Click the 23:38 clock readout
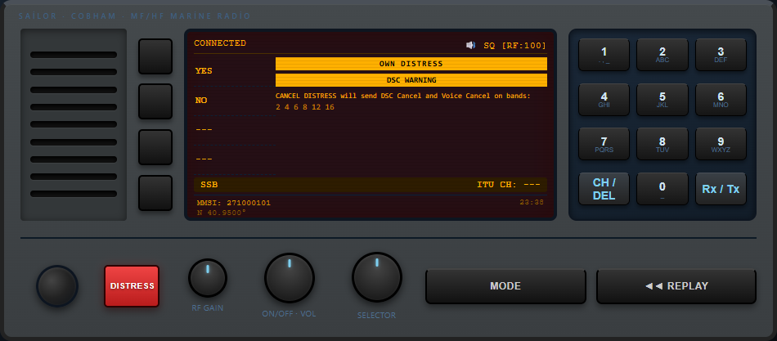Image resolution: width=777 pixels, height=341 pixels. click(x=532, y=202)
